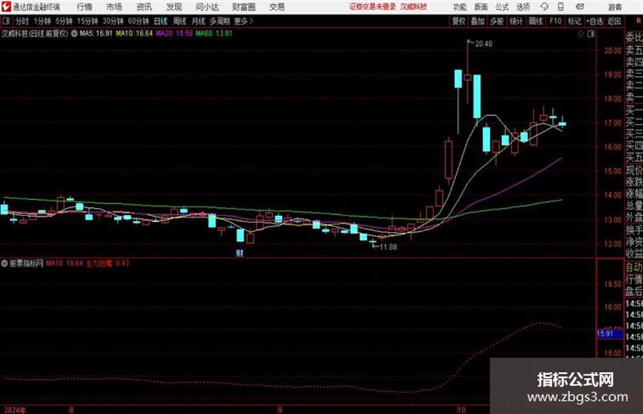Viewport: 643px width, 414px height.
Task: Switch to 分时 chart period
Action: 22,21
